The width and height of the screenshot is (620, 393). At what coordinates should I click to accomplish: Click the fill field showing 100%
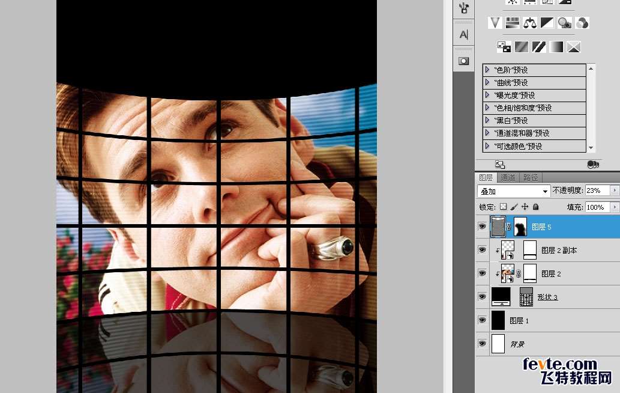point(597,207)
